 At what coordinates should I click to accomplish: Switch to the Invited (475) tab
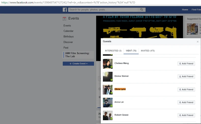click(x=148, y=51)
